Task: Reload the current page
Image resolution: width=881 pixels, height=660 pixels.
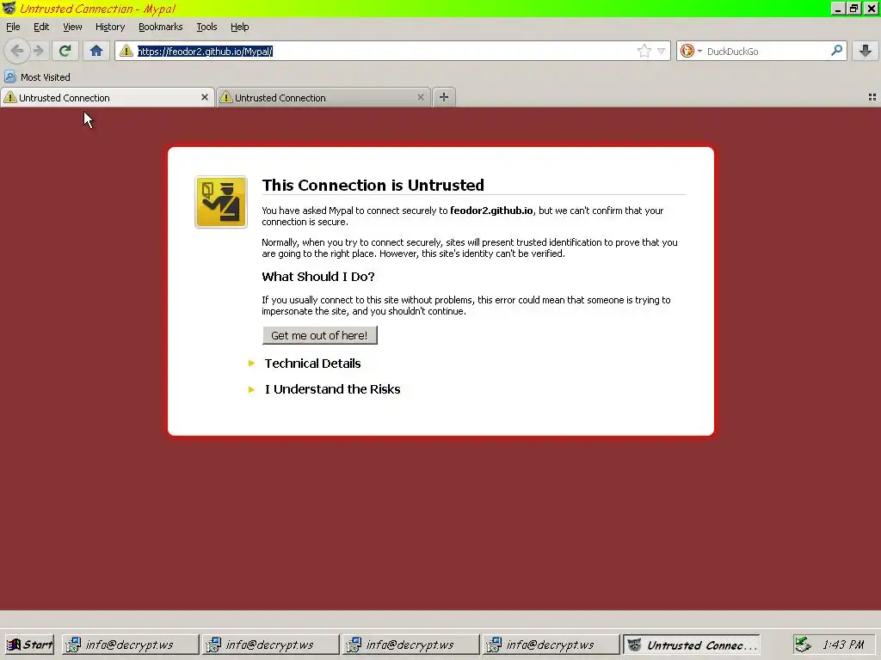Action: coord(65,51)
